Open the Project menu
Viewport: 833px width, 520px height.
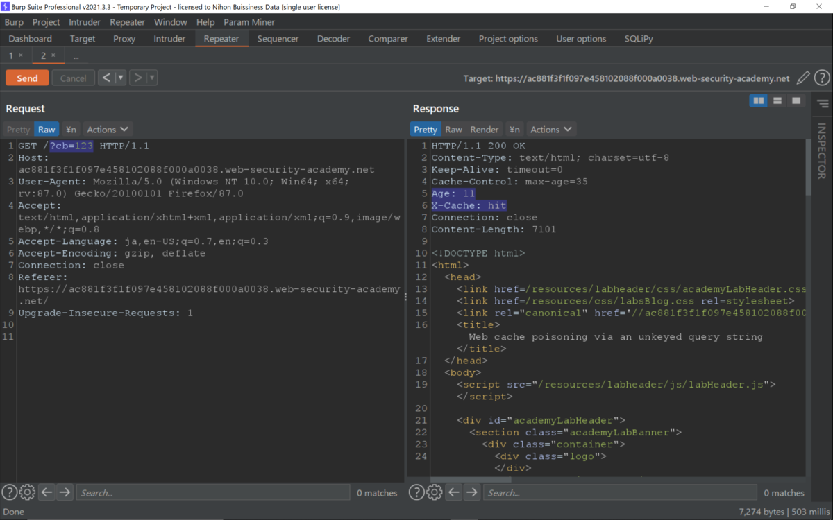pos(47,22)
